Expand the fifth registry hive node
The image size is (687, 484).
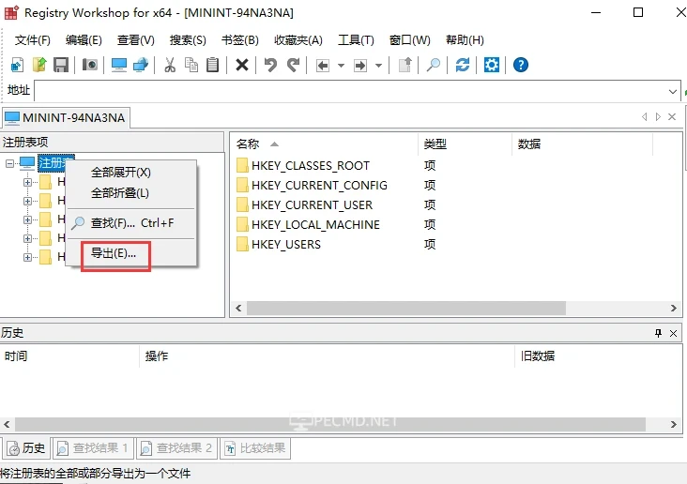tap(27, 258)
